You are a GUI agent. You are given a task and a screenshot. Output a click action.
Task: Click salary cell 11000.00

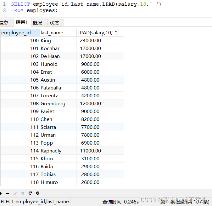click(100, 151)
